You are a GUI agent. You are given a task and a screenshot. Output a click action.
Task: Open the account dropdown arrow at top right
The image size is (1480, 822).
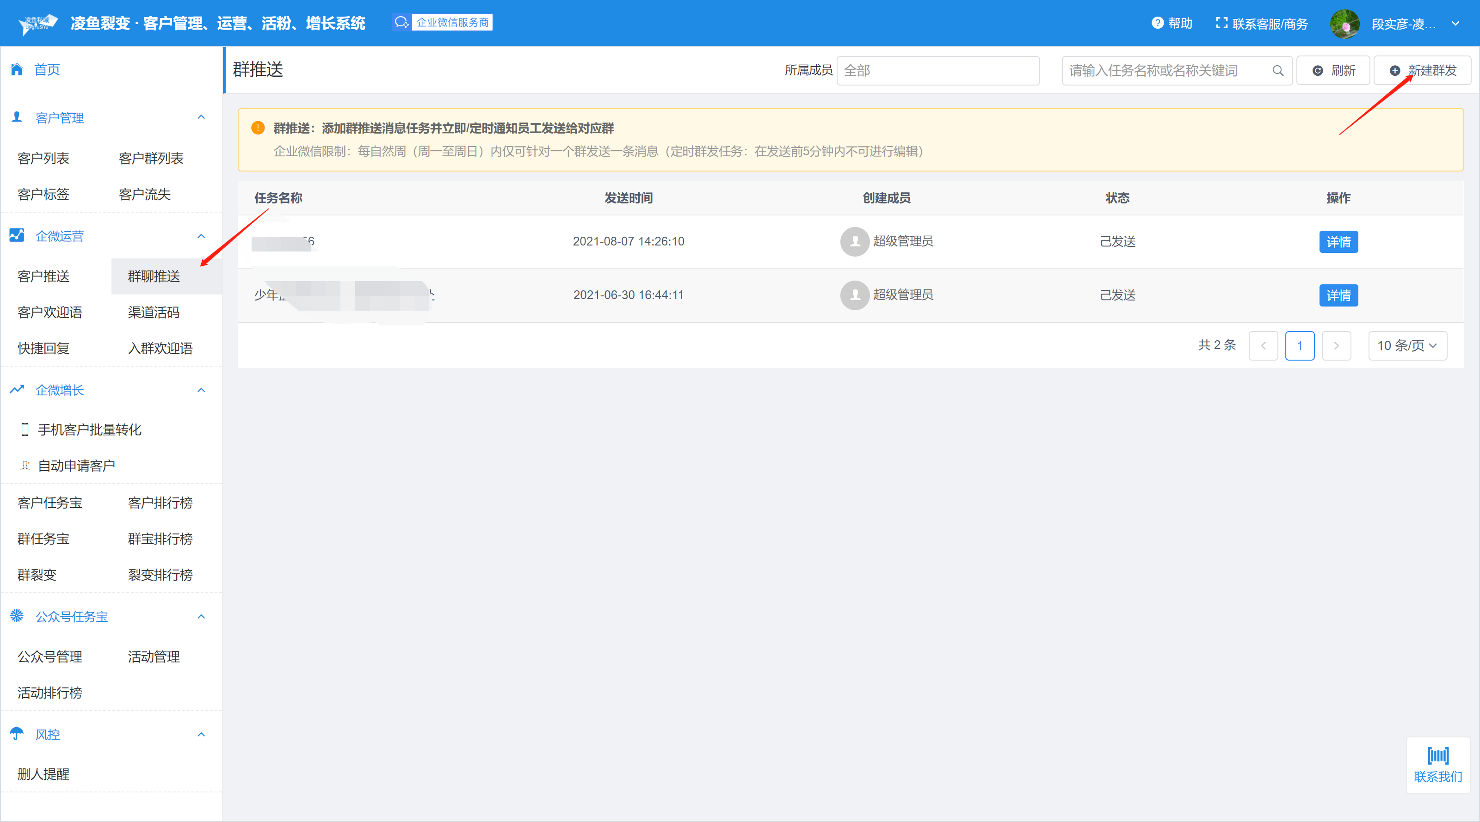point(1455,24)
